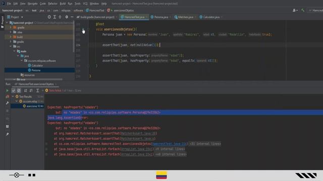The height and width of the screenshot is (181, 323).
Task: Click the asercionesObjetos breadcrumb
Action: pyautogui.click(x=122, y=10)
